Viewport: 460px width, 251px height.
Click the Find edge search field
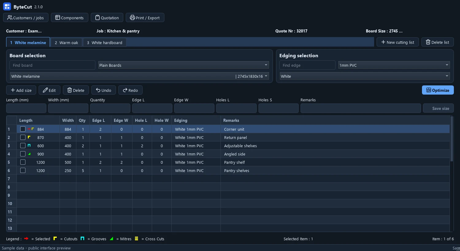[307, 65]
